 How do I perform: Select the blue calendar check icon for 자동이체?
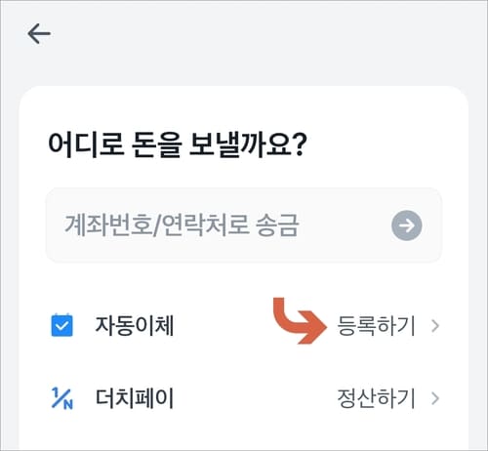[x=62, y=325]
